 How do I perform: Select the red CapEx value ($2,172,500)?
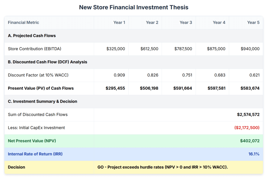[x=247, y=128]
